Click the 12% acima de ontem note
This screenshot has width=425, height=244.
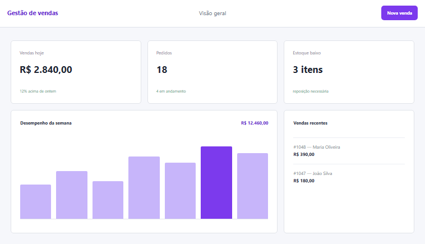(x=38, y=91)
